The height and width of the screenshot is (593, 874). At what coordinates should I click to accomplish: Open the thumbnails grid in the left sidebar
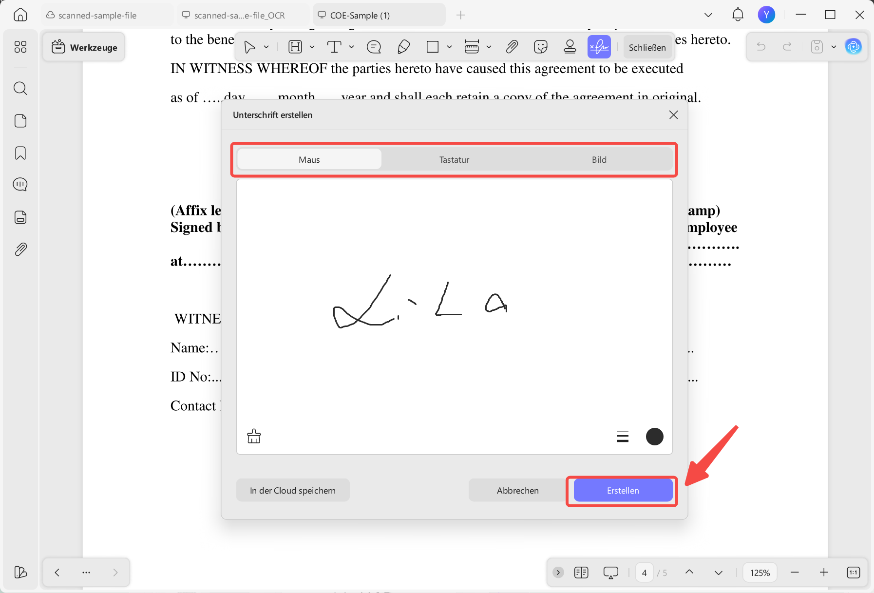tap(20, 47)
